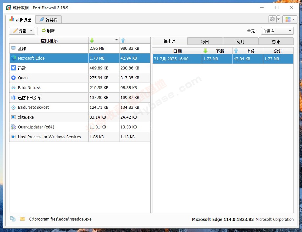Click the 日期 date column header
302x232 pixels.
[x=177, y=51]
